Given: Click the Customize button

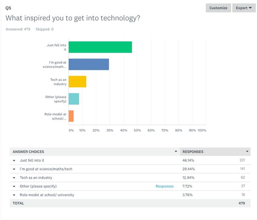Looking at the screenshot, I should pyautogui.click(x=218, y=8).
